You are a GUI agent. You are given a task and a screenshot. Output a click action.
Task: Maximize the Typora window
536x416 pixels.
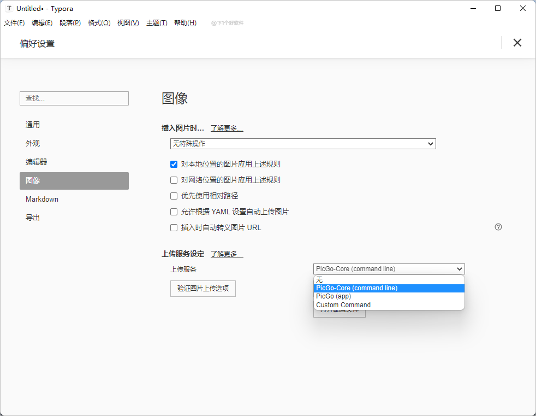click(x=498, y=8)
